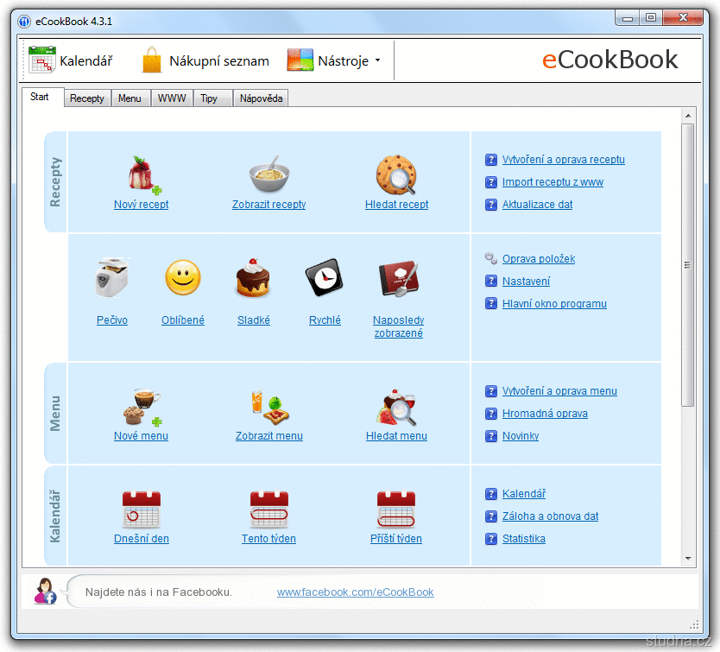
Task: Click the Zobrazit recepty bowl icon
Action: tap(269, 174)
